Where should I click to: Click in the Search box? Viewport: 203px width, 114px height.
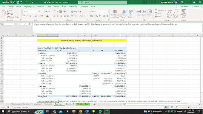tap(102, 2)
